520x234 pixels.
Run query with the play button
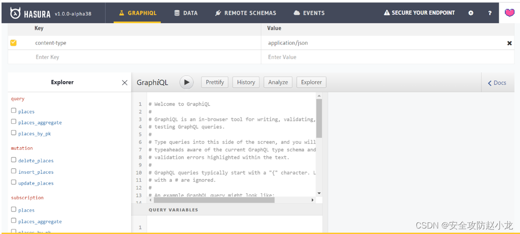click(x=187, y=82)
